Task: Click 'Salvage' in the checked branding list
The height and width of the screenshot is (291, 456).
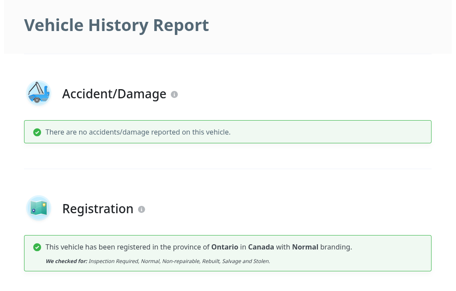Action: click(x=231, y=261)
